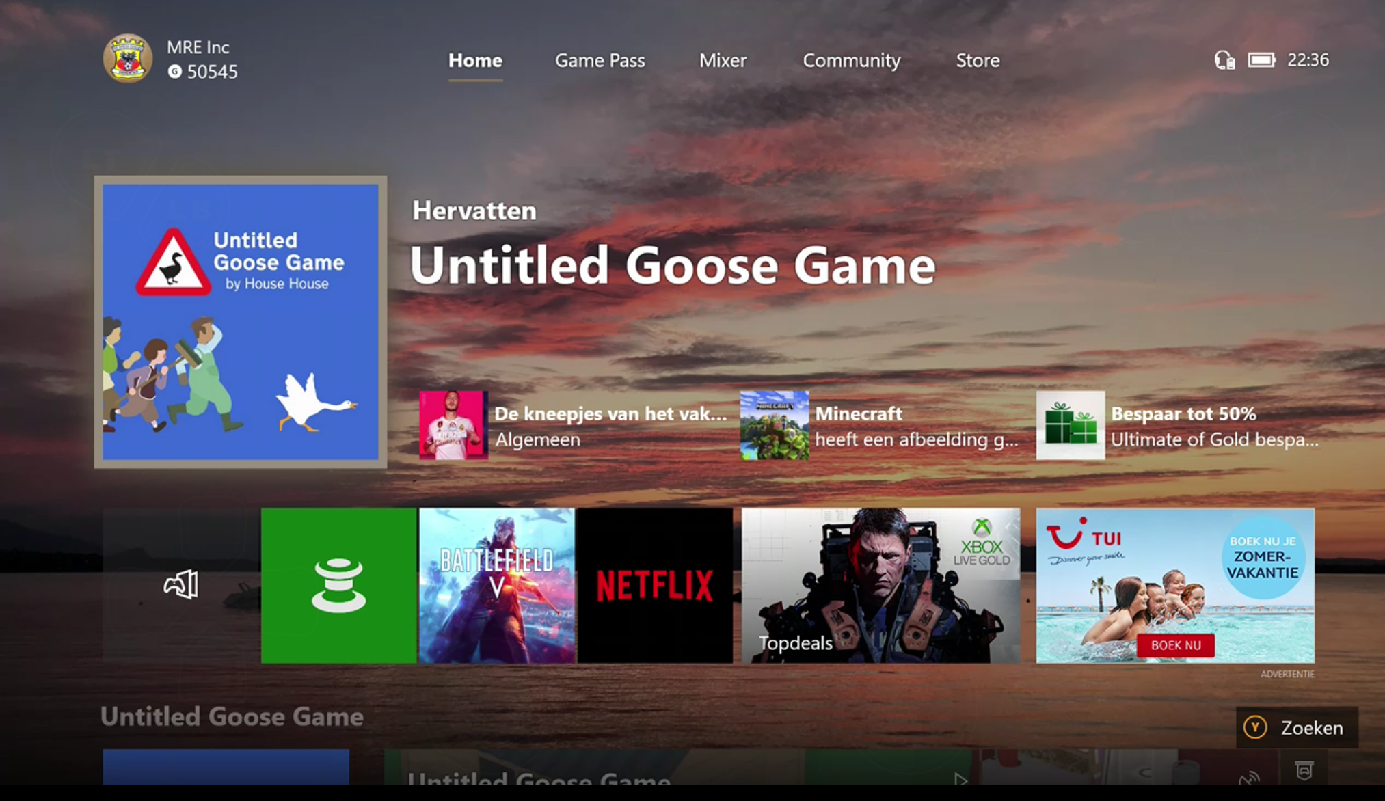Image resolution: width=1385 pixels, height=801 pixels.
Task: Open the Netflix app tile
Action: coord(655,585)
